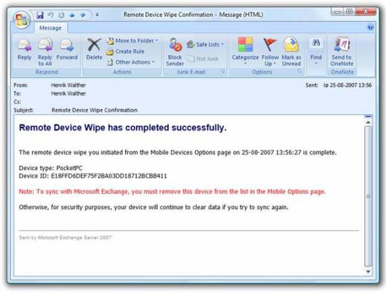Click scroll up arrow of message body
The height and width of the screenshot is (292, 386).
point(368,123)
